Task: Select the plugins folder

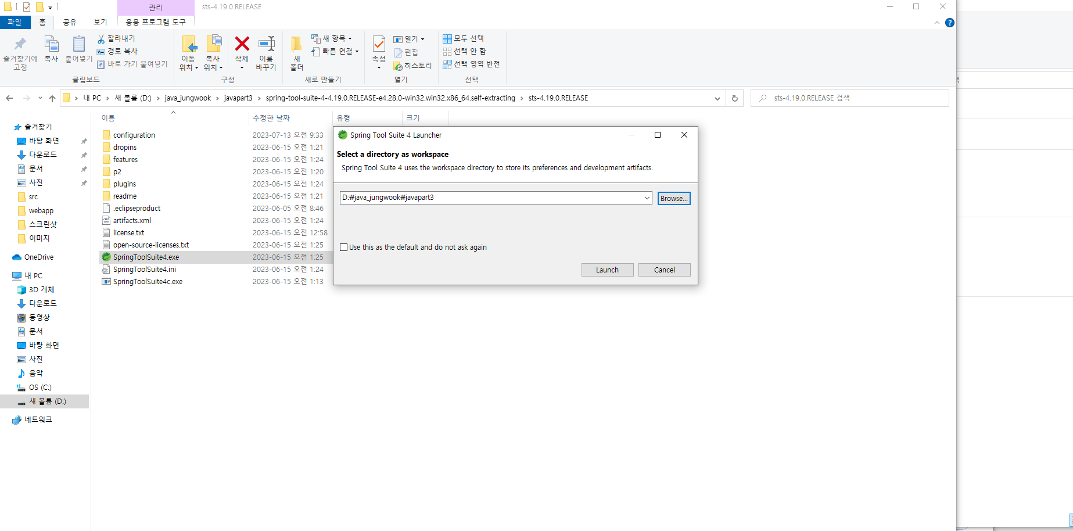Action: point(124,184)
